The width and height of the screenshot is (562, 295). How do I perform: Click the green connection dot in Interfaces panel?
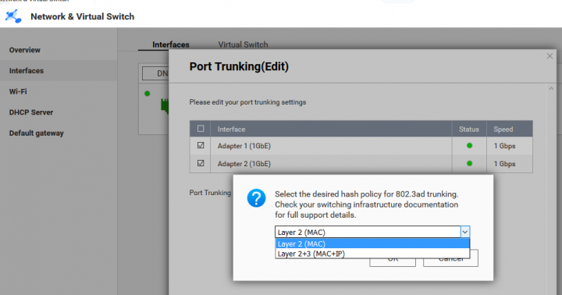coord(147,94)
